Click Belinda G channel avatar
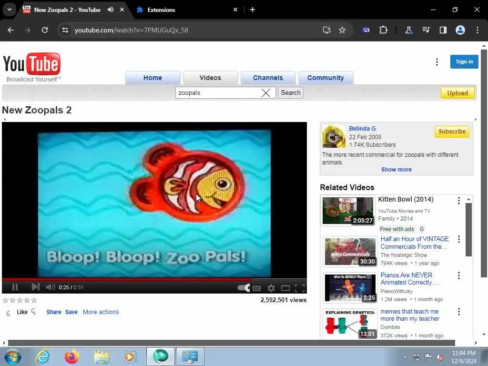 click(x=334, y=137)
